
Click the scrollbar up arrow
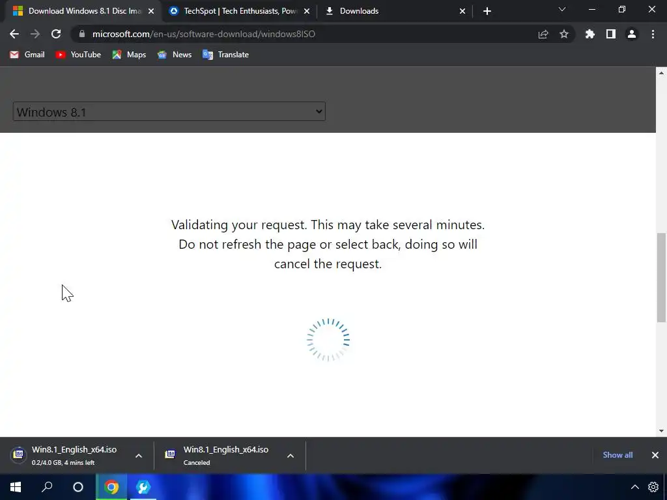coord(661,73)
